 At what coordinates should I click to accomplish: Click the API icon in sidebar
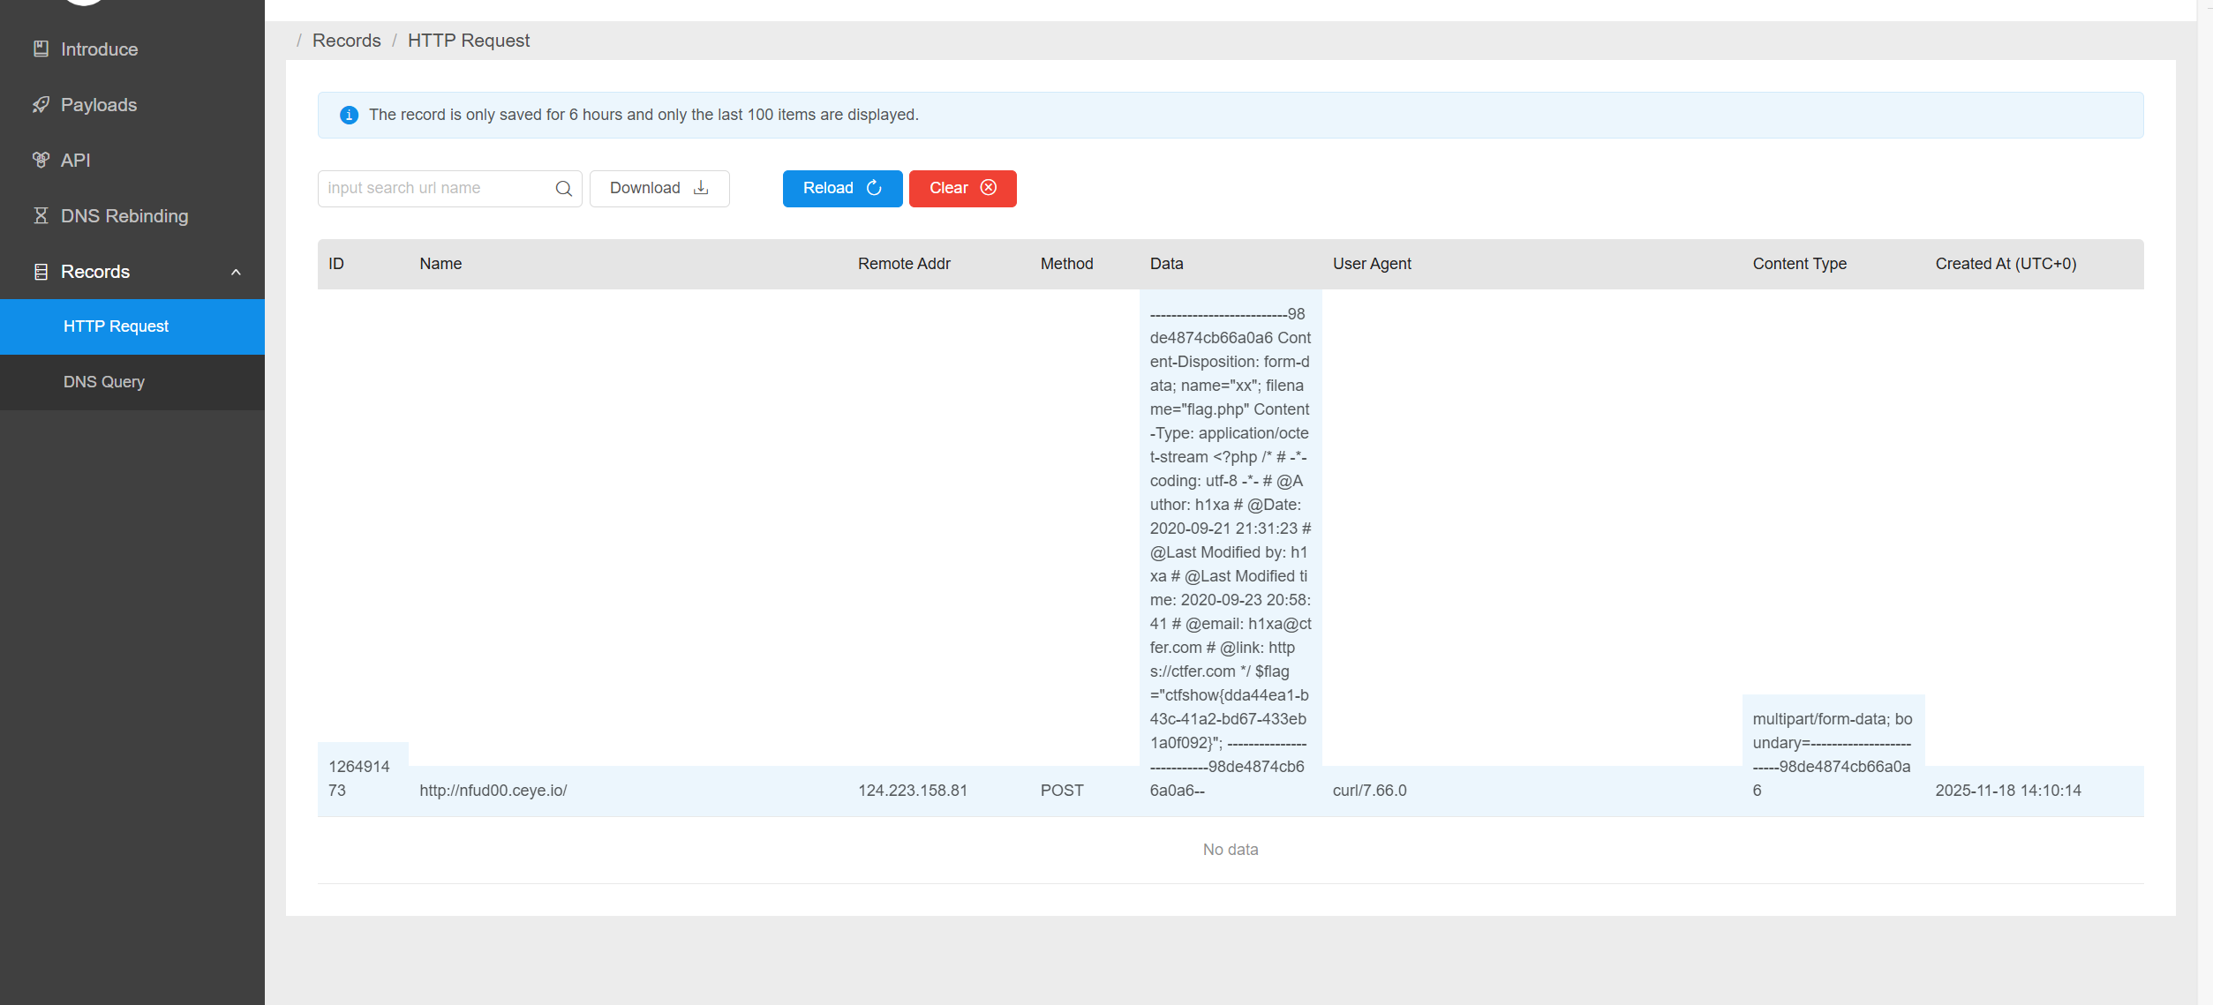(41, 160)
